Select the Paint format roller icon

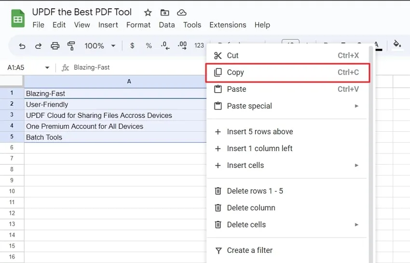click(x=71, y=46)
